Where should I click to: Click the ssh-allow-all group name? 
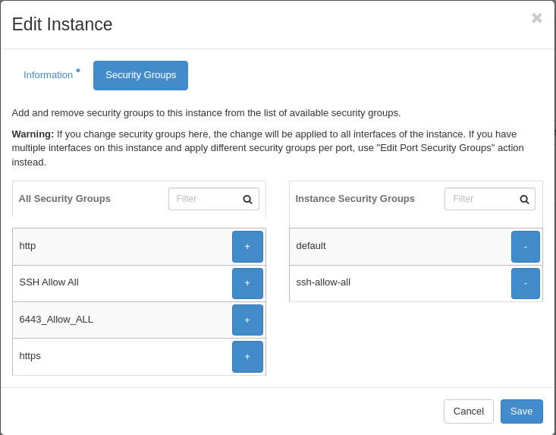(323, 282)
